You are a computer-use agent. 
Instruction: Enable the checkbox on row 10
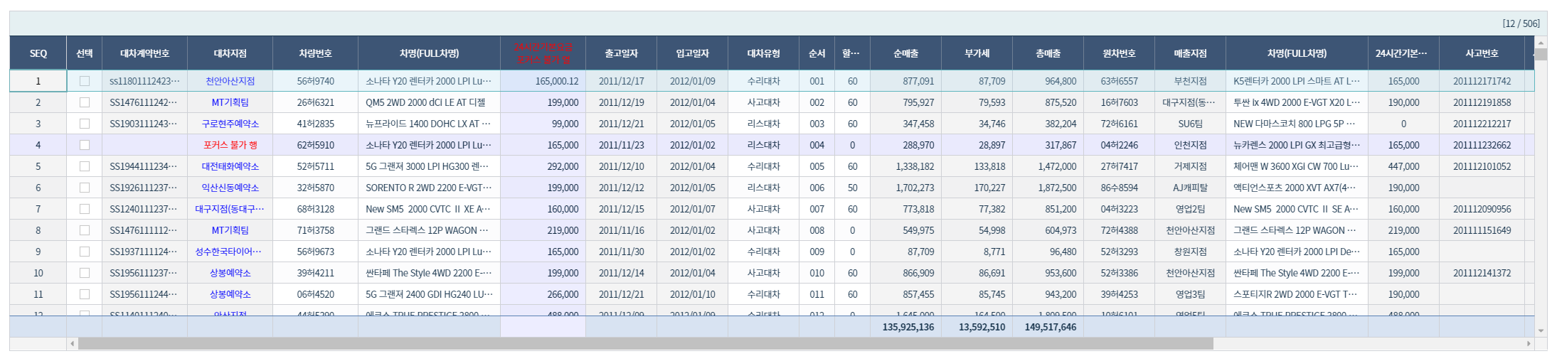(x=85, y=273)
